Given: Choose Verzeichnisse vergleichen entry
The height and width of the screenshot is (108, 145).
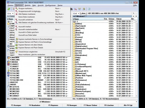Looking at the screenshot, I should coord(42,52).
